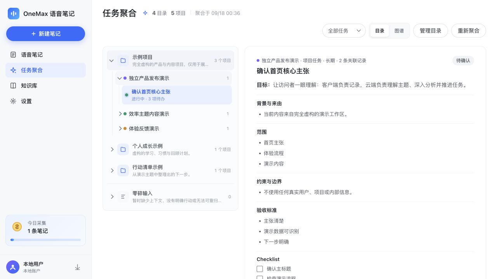This screenshot has height=279, width=497.
Task: Click the folder icon of 个人成长示例
Action: 123,149
